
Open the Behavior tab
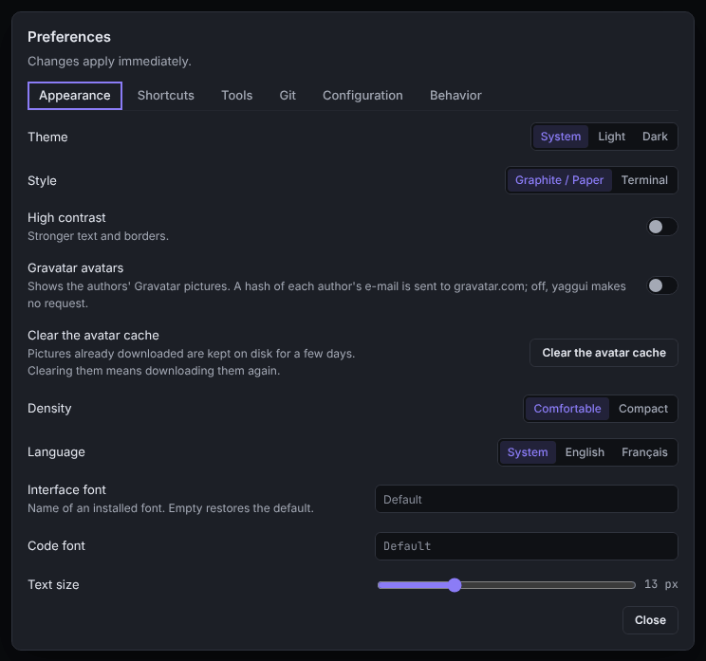455,96
